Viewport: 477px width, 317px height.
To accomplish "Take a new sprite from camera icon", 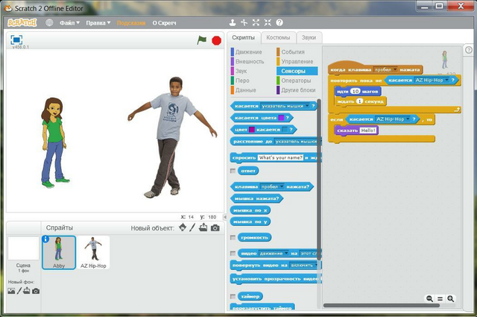I will tap(215, 227).
